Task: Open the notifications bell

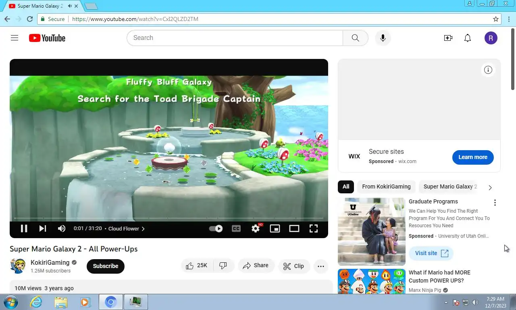Action: (468, 38)
